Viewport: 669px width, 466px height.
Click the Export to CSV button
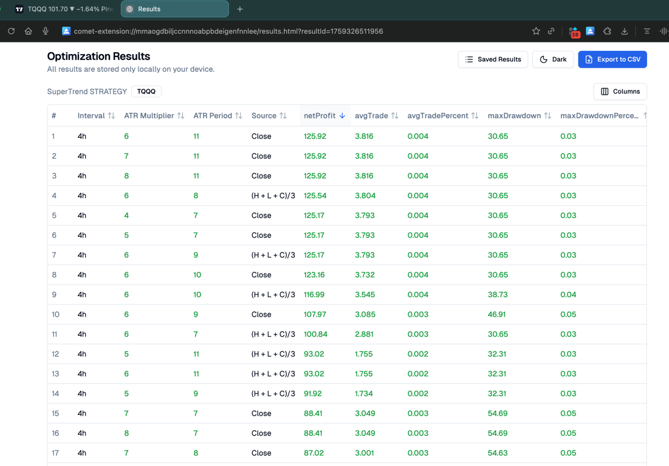point(612,59)
